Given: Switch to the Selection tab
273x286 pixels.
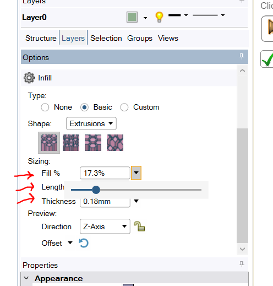Looking at the screenshot, I should (x=106, y=38).
